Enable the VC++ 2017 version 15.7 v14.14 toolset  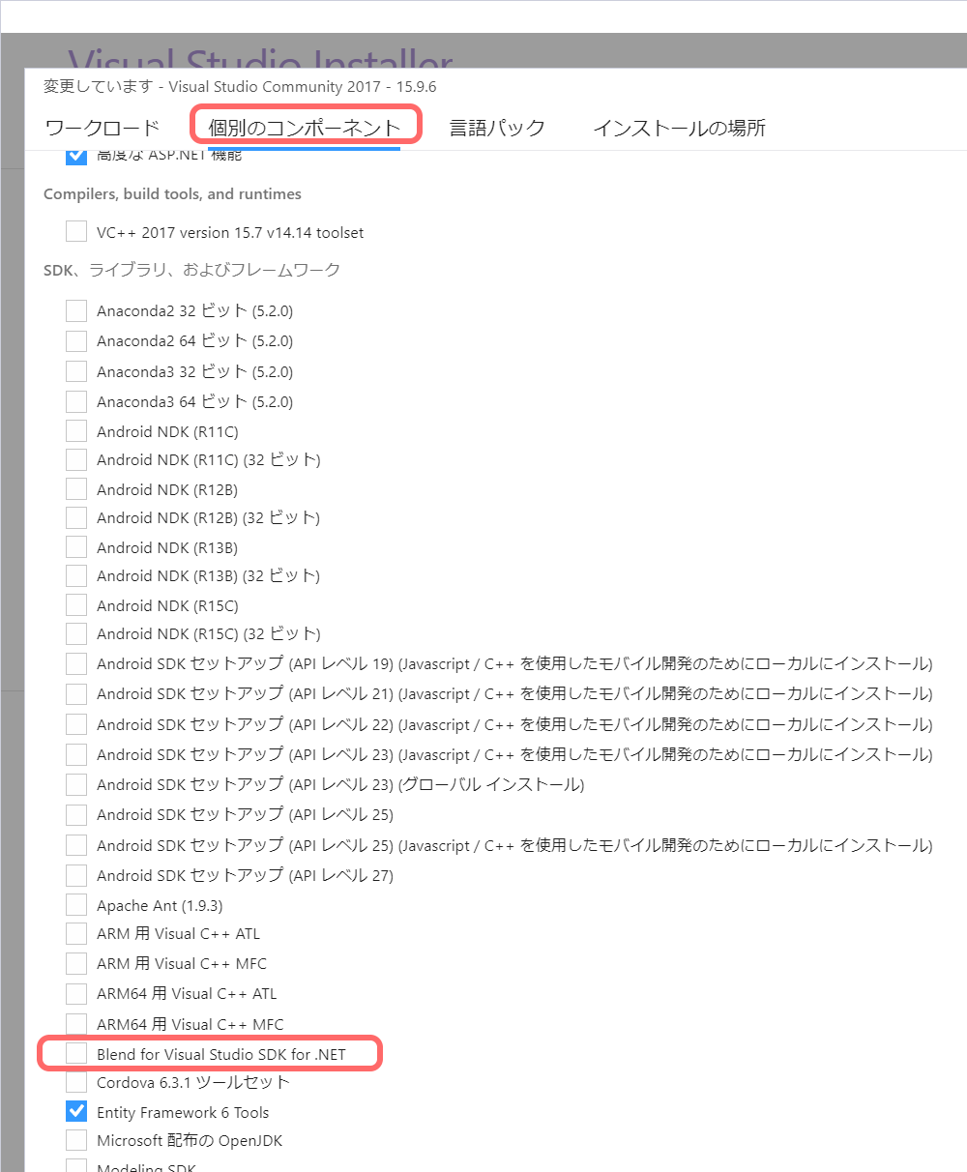76,231
